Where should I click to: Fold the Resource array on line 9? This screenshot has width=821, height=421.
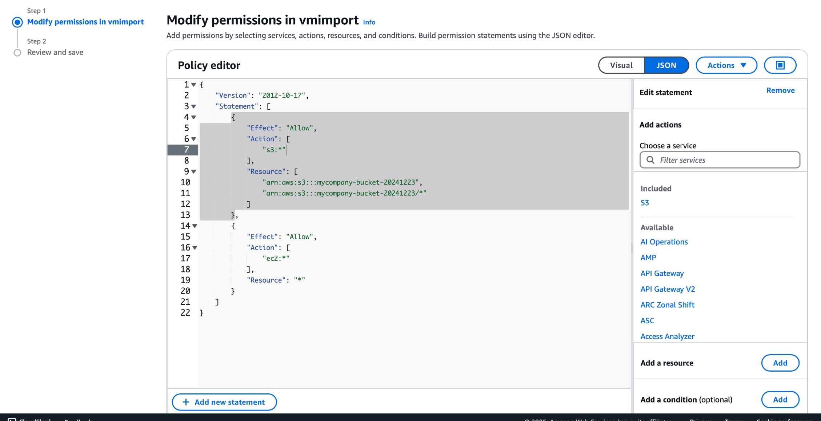pyautogui.click(x=194, y=171)
